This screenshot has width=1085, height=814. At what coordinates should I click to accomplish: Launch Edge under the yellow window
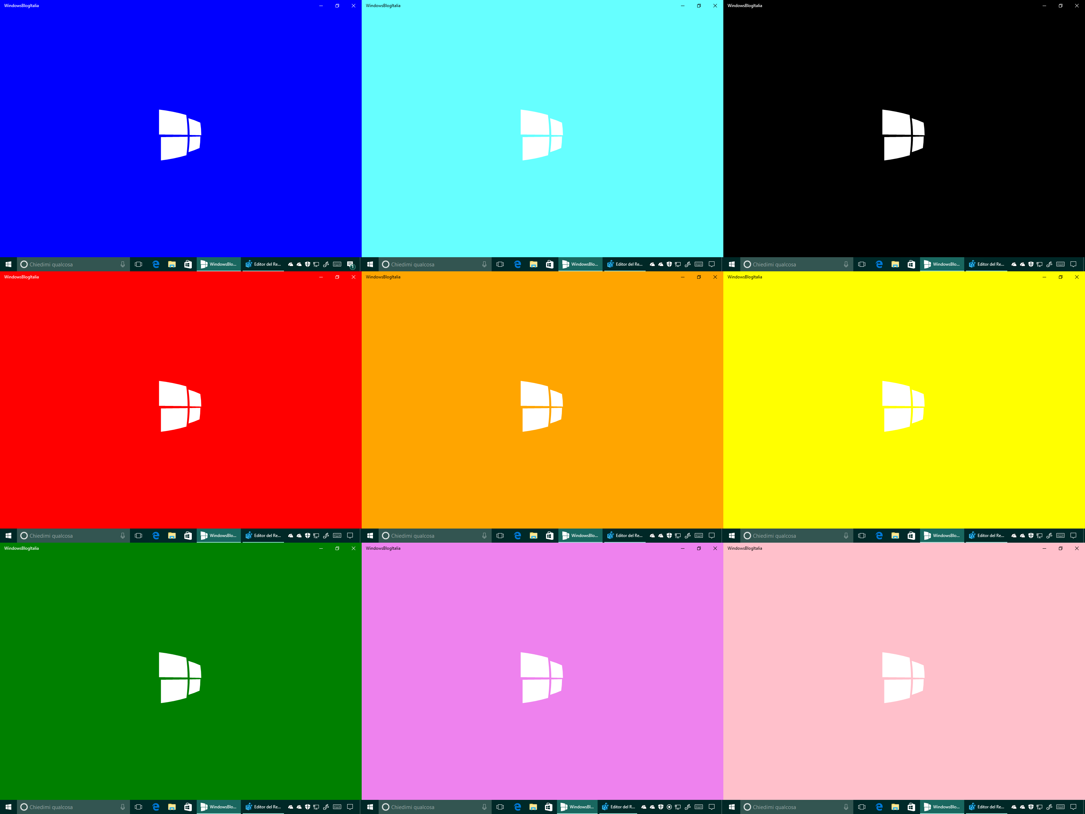[879, 536]
